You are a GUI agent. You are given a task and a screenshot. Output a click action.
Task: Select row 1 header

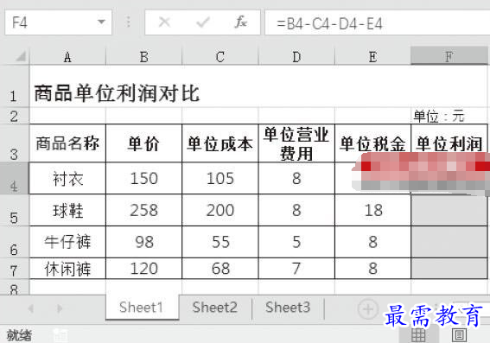tap(15, 86)
